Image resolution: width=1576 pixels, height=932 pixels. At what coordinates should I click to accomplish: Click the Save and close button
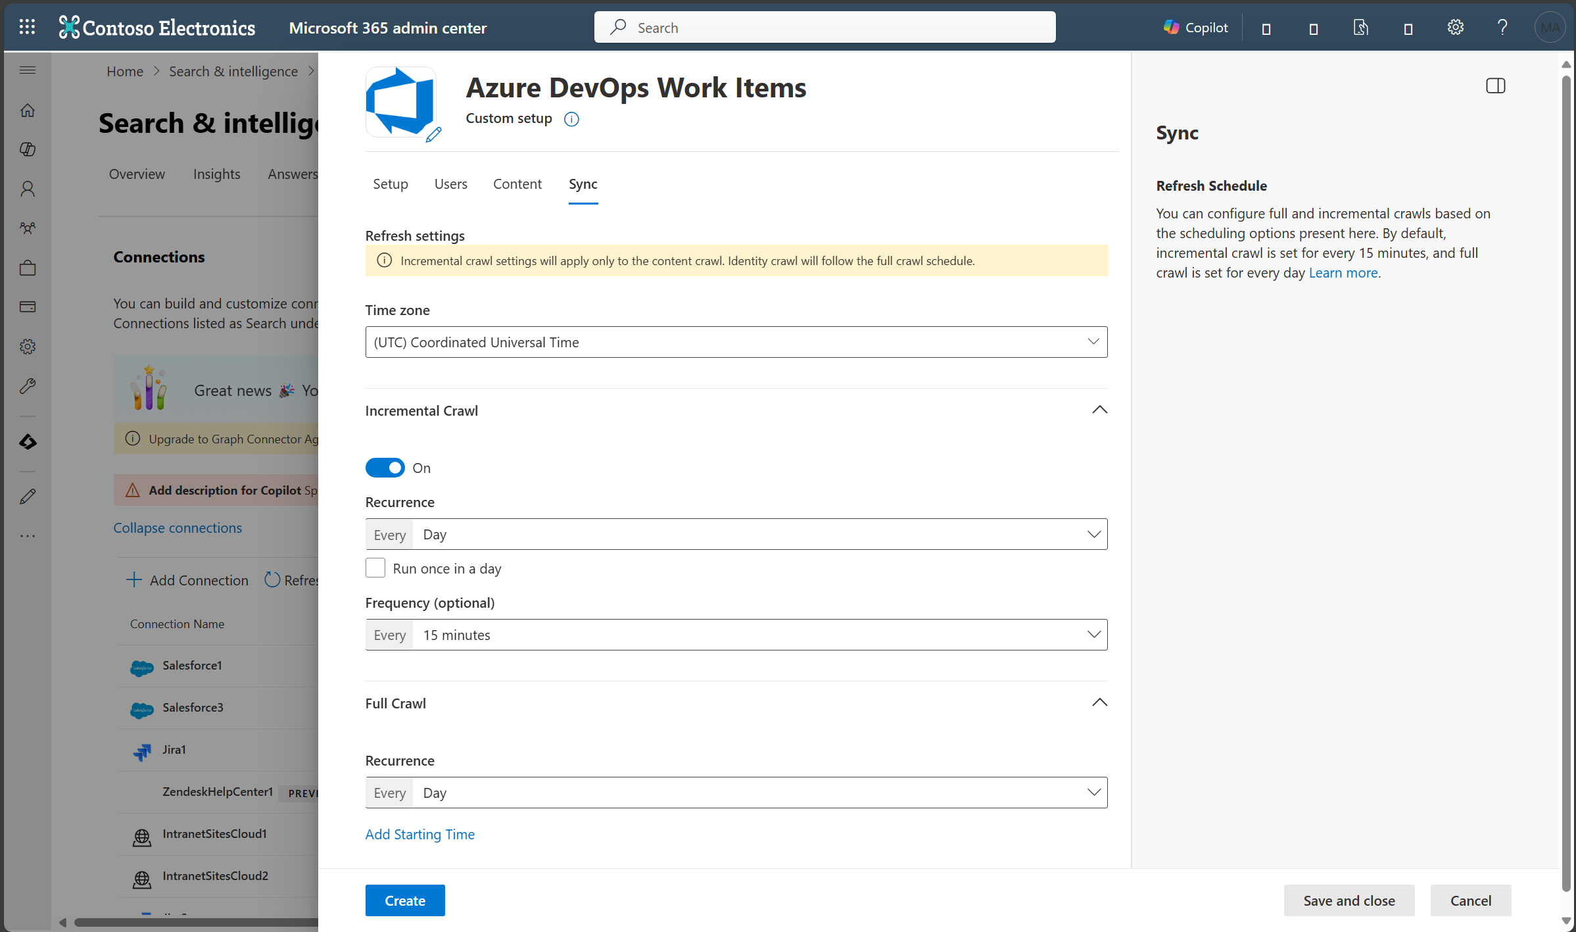pyautogui.click(x=1349, y=900)
